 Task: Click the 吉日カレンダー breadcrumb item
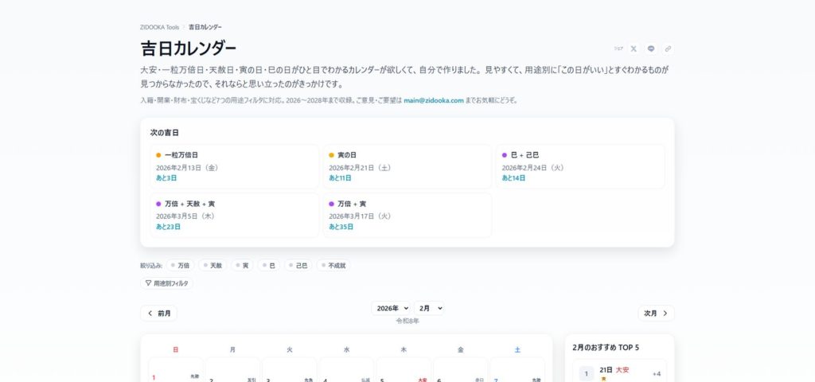[205, 26]
